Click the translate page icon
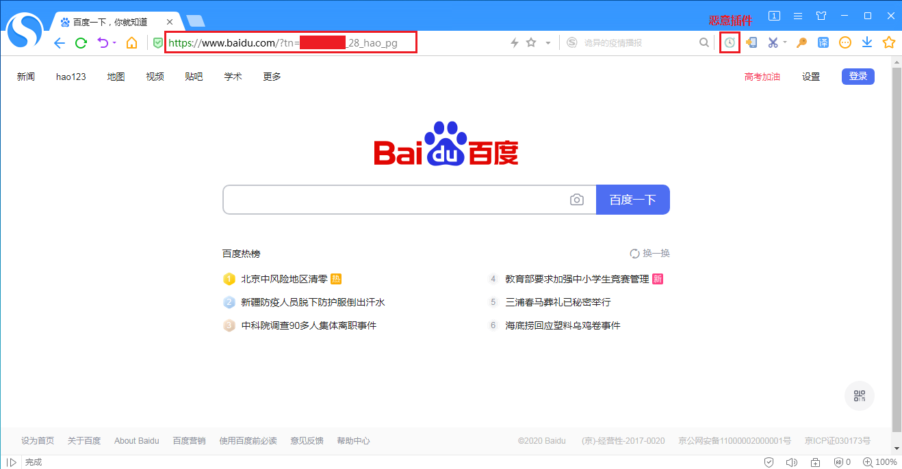The height and width of the screenshot is (469, 902). point(823,42)
